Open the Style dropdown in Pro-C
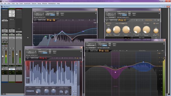171x96 pixels. pyautogui.click(x=123, y=23)
